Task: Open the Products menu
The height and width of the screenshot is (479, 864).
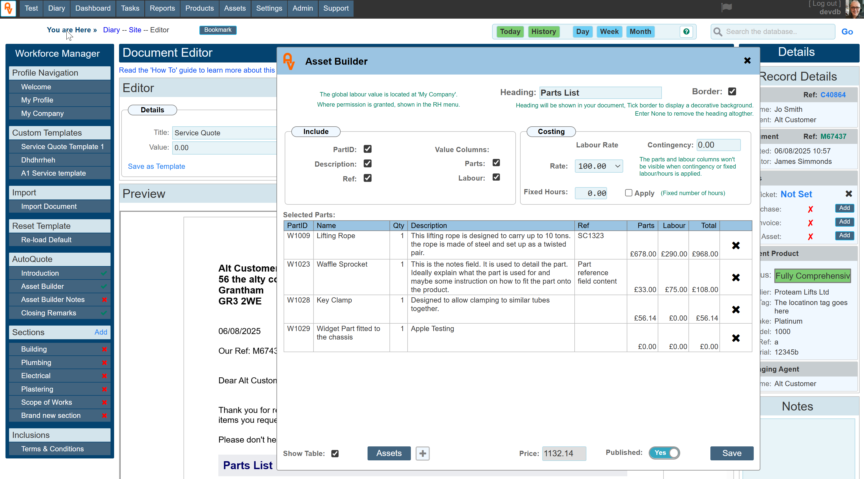Action: click(x=200, y=8)
